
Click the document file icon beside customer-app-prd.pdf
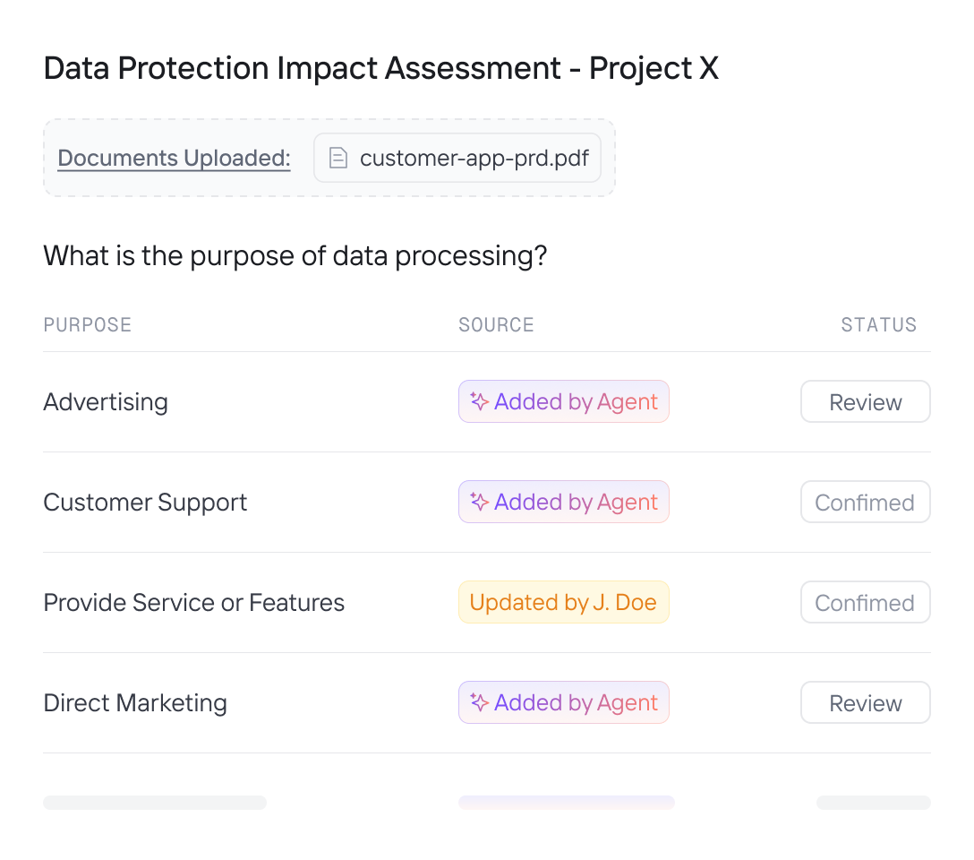point(337,159)
